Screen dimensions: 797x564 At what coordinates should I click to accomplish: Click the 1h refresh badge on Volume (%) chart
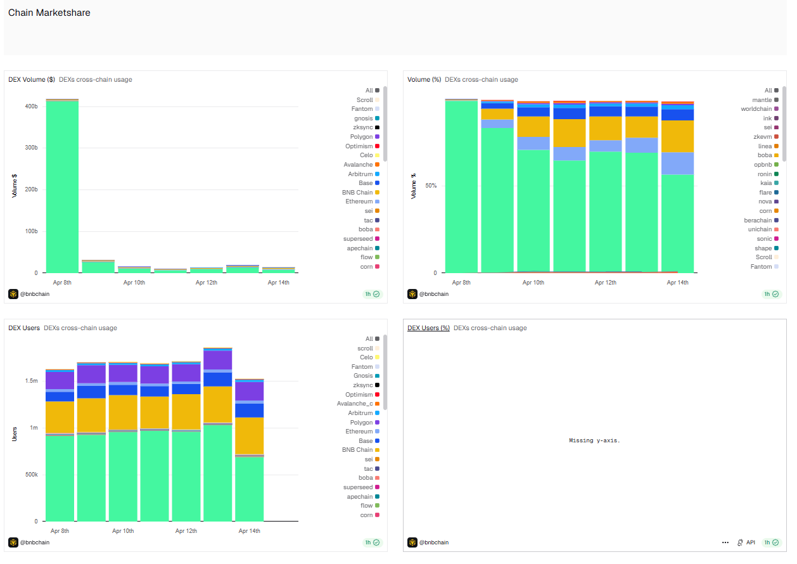click(771, 294)
